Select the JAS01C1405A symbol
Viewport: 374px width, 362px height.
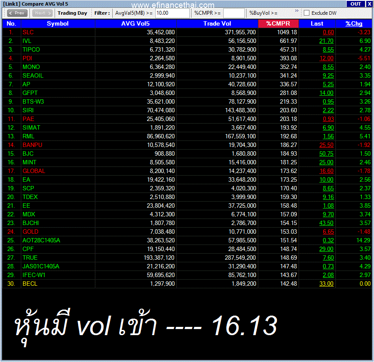41,266
